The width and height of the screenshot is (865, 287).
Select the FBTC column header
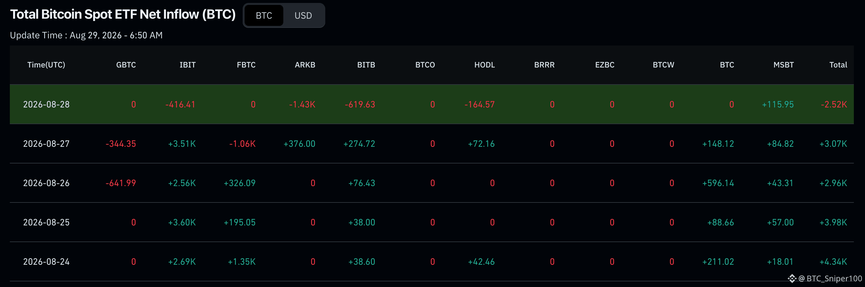pos(246,65)
